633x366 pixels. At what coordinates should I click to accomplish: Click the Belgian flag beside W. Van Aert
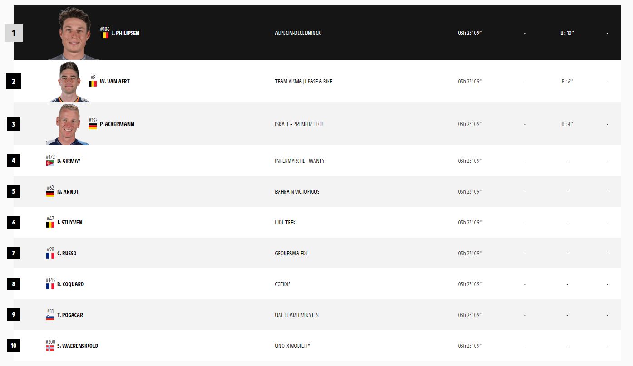coord(93,83)
